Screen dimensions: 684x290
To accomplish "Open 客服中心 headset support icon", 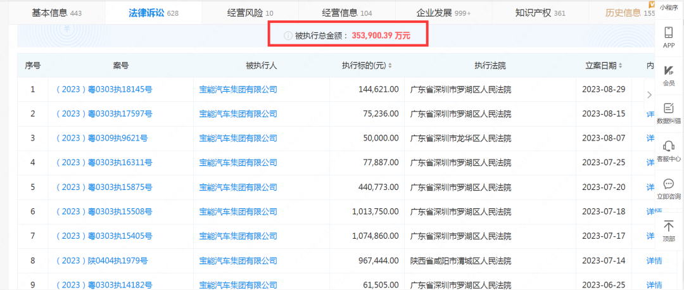I will [x=668, y=146].
